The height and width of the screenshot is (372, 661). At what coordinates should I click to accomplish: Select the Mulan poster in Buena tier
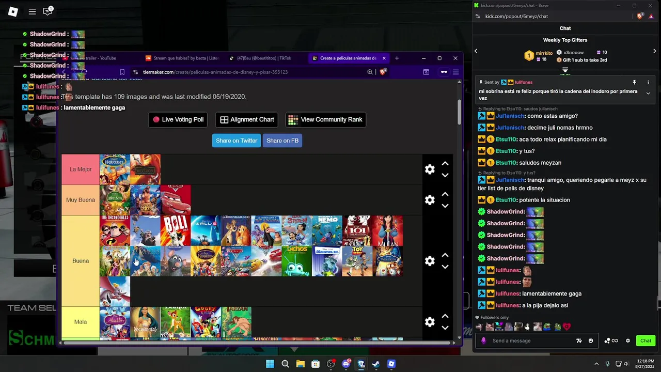coord(388,230)
